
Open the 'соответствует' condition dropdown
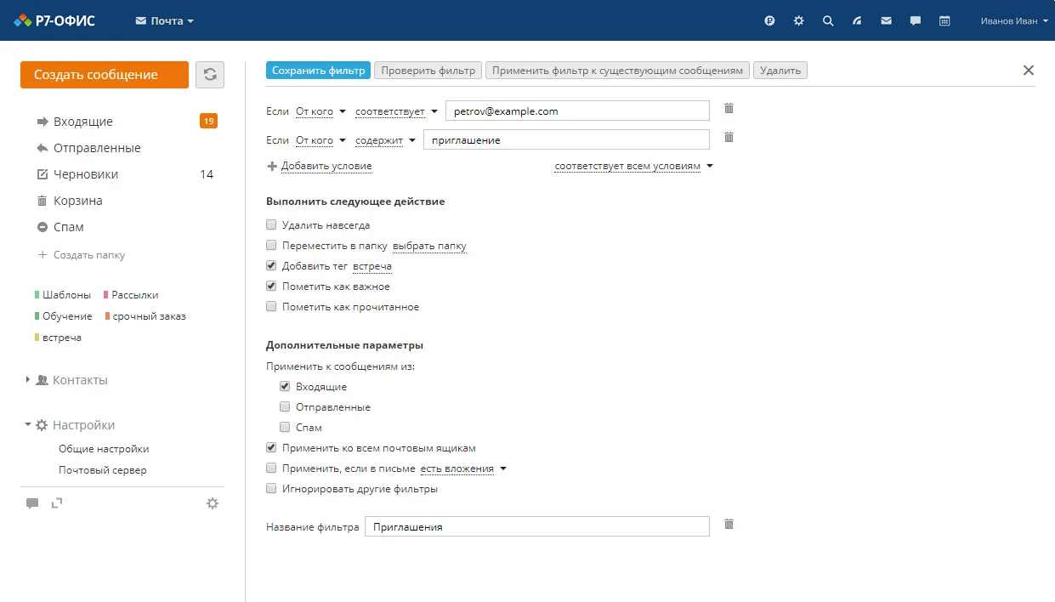[x=395, y=111]
